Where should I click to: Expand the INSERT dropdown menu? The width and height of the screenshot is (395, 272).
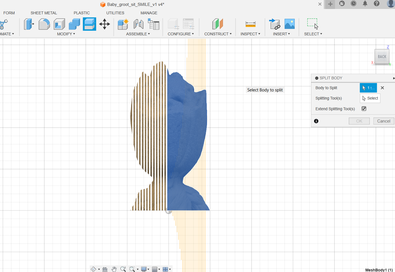pos(282,34)
